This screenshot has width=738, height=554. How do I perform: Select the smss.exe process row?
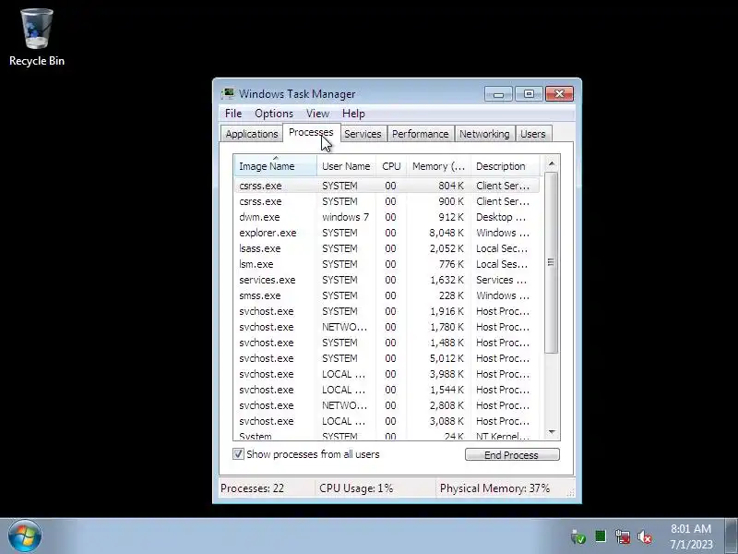click(x=387, y=295)
